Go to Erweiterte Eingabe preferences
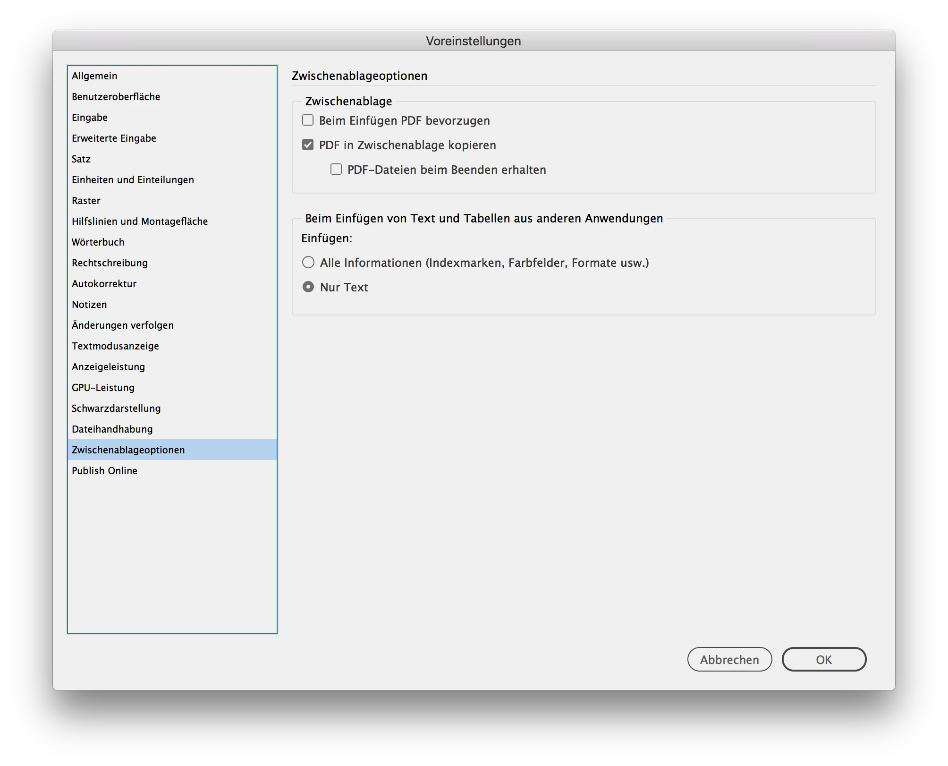Image resolution: width=948 pixels, height=766 pixels. [x=114, y=138]
